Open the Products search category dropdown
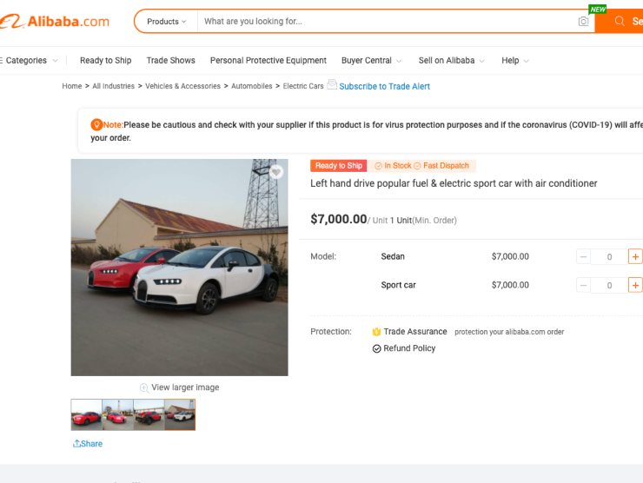Viewport: 643px width, 483px height. [x=166, y=22]
